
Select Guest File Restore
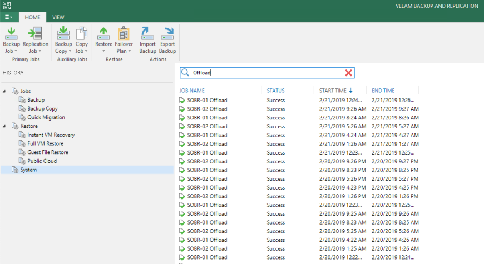[x=48, y=152]
